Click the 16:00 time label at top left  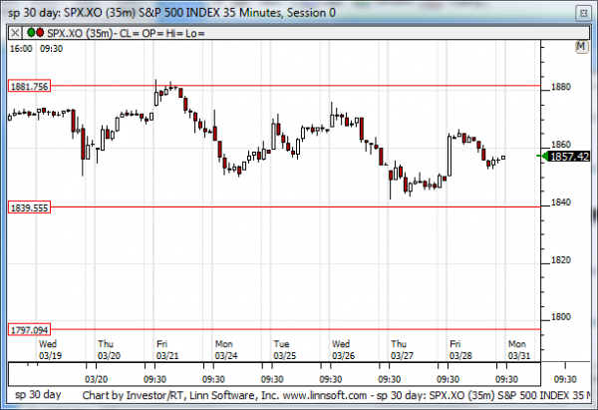click(21, 47)
